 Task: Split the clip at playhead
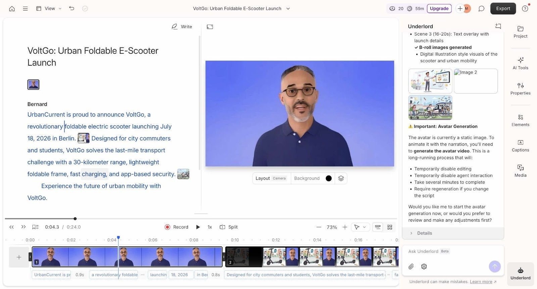pos(229,227)
